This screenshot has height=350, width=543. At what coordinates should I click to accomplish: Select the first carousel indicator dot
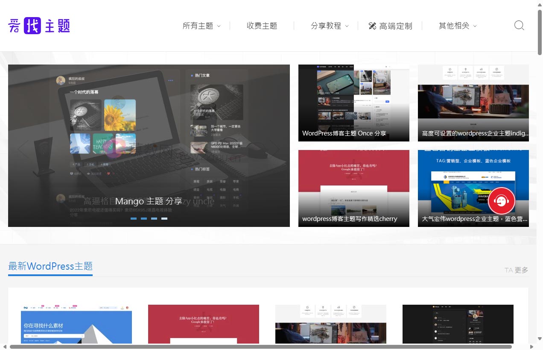coord(134,218)
